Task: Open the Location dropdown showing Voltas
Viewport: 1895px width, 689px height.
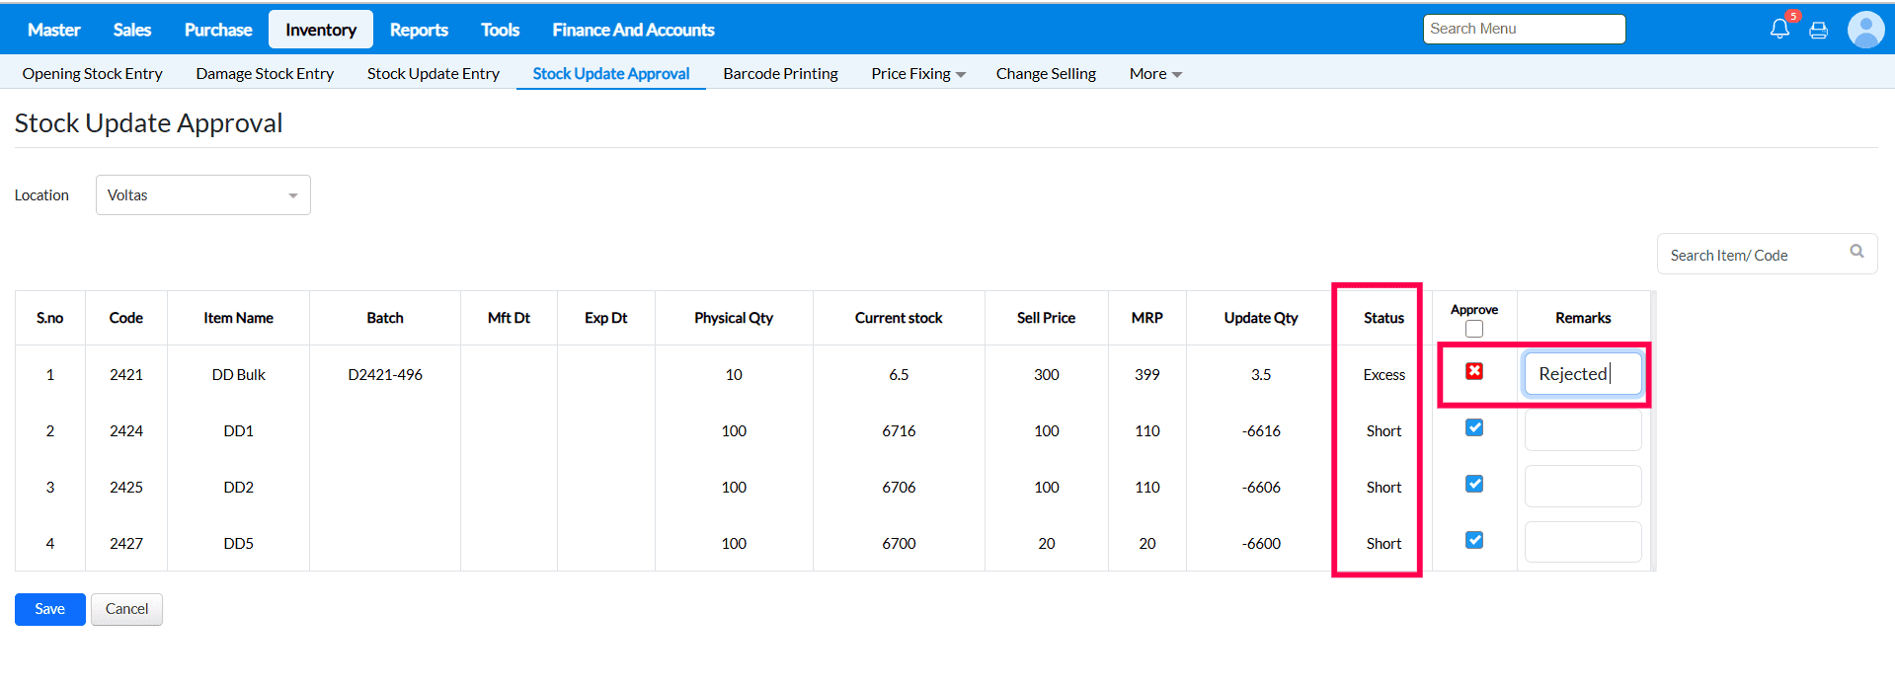Action: (x=202, y=195)
